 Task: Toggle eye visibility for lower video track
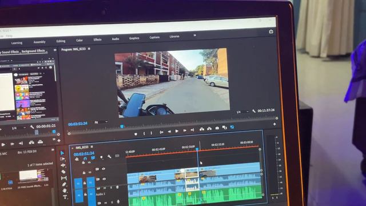(x=104, y=179)
